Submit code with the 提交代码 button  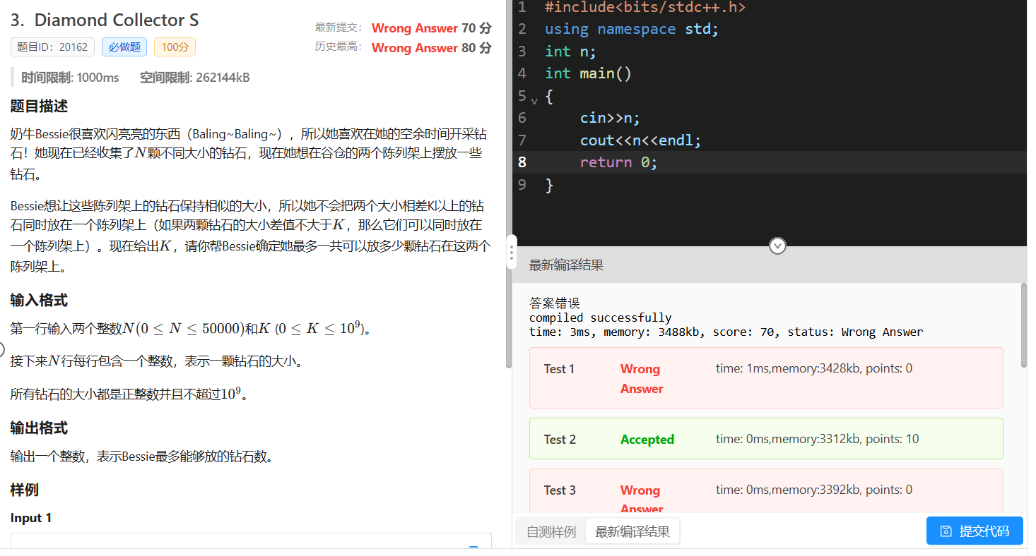pyautogui.click(x=975, y=531)
